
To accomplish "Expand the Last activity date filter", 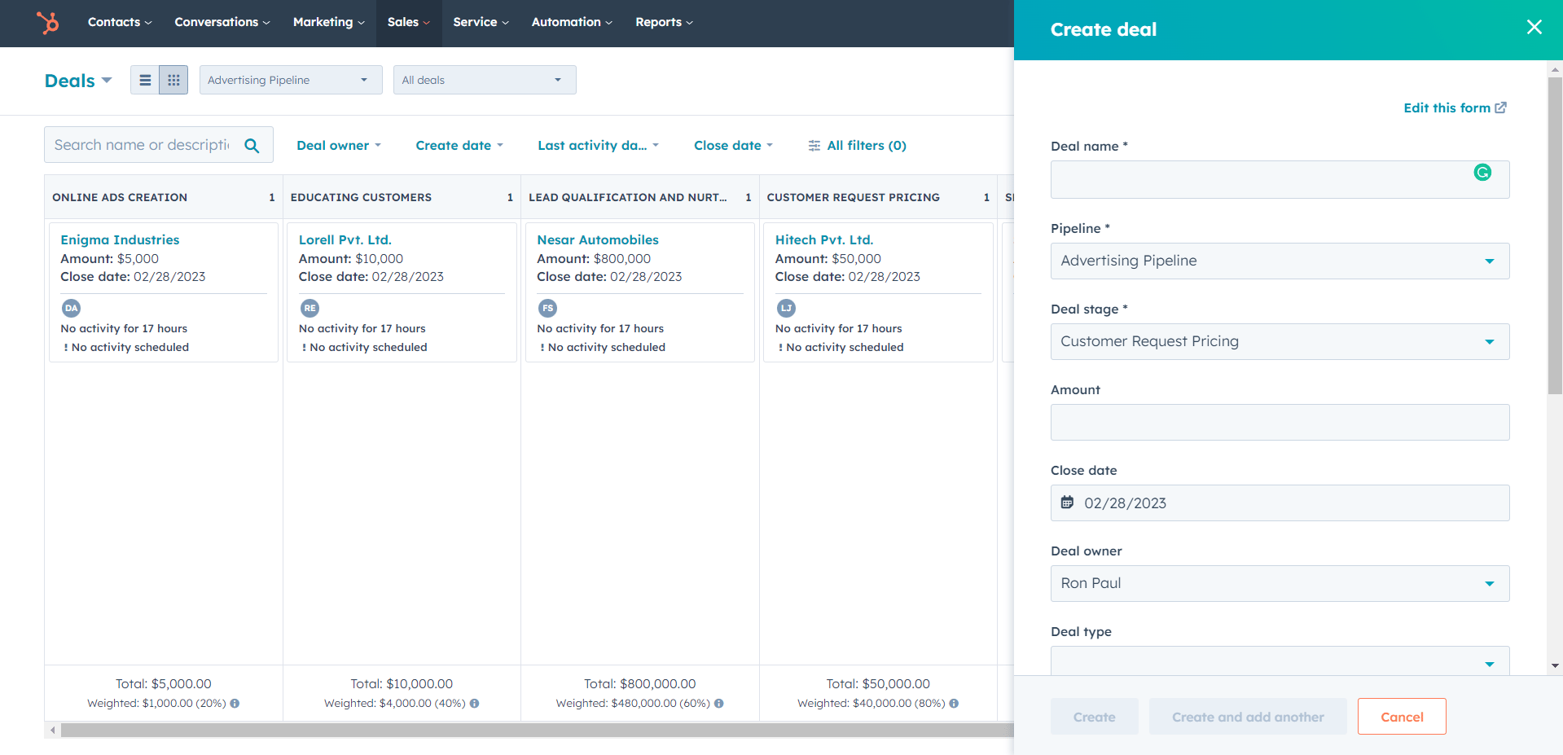I will (x=598, y=145).
